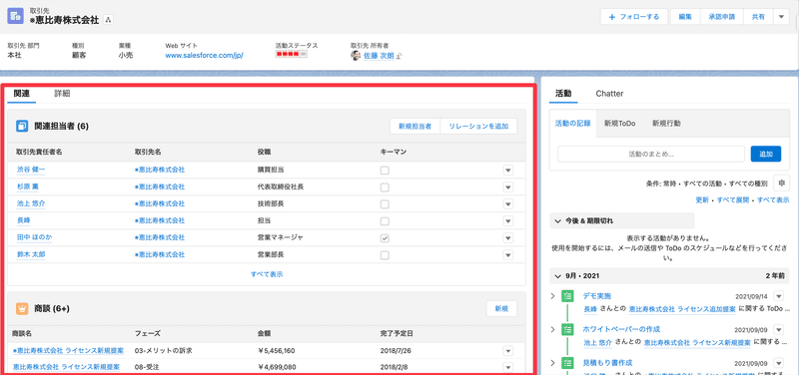Click すべて表示 under 関連担当者 list
This screenshot has height=375, width=799.
coord(267,273)
